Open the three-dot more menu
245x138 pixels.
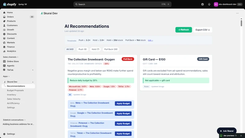[237, 13]
